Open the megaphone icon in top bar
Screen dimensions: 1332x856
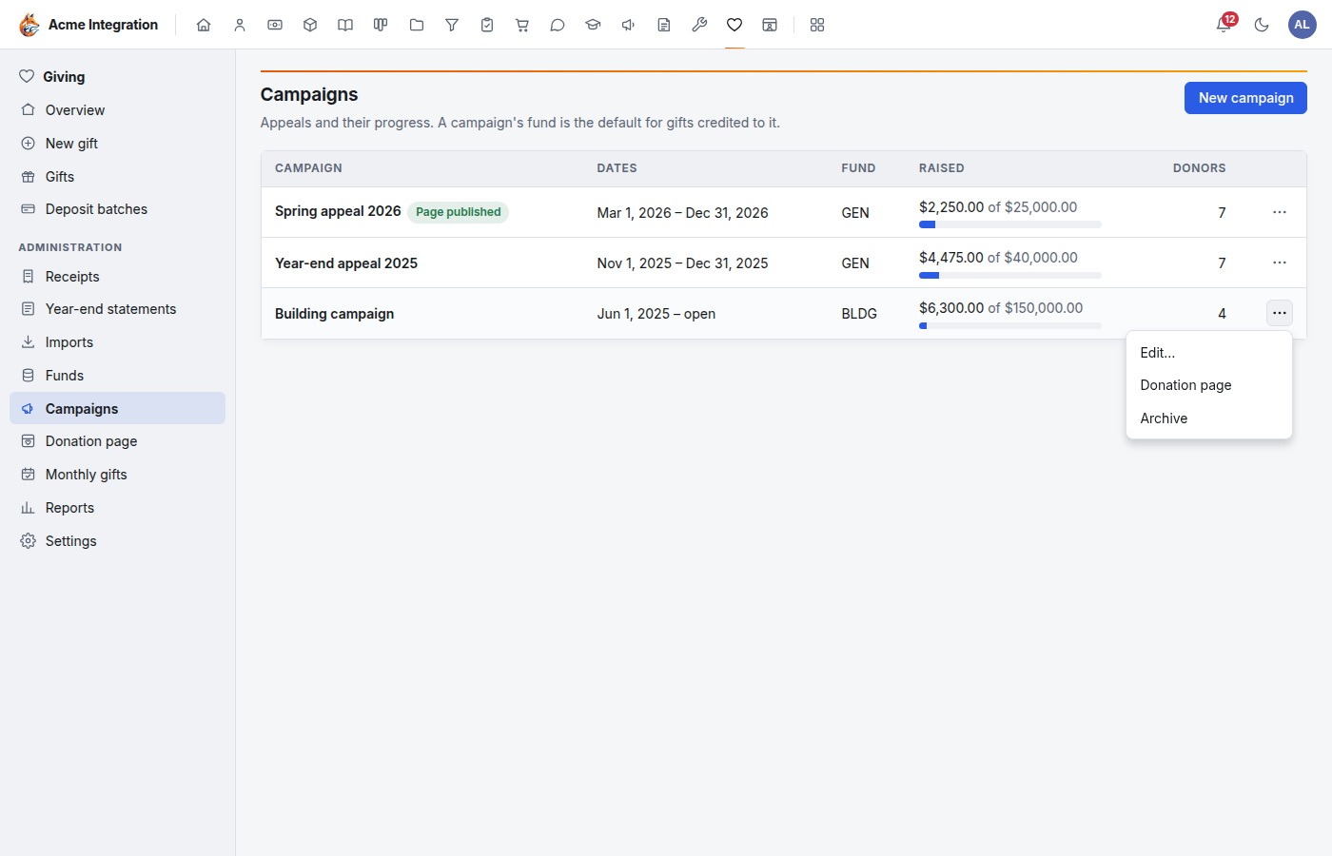(x=629, y=25)
